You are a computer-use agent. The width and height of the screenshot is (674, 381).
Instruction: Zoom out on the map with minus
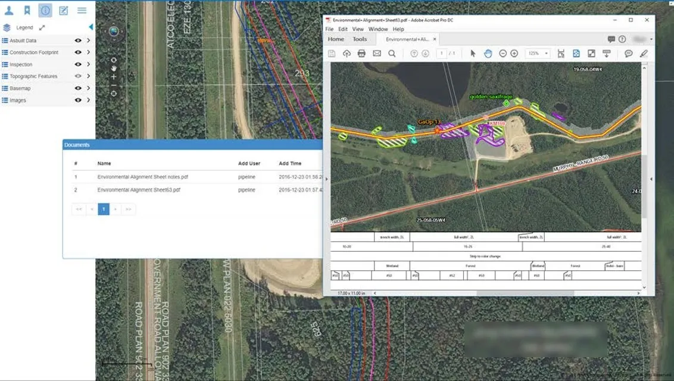[114, 85]
